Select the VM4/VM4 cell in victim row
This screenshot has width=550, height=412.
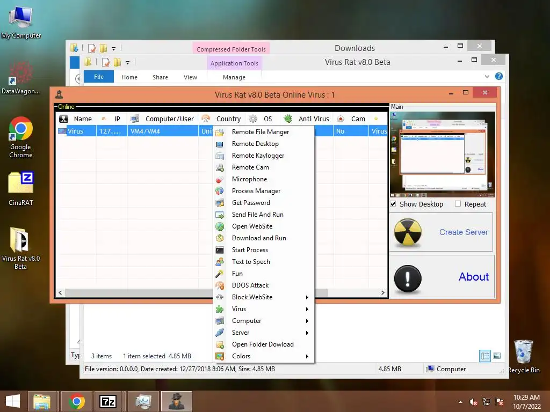[163, 131]
